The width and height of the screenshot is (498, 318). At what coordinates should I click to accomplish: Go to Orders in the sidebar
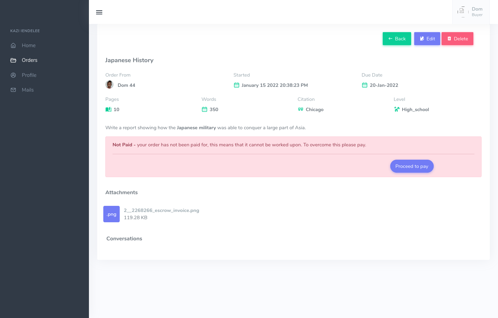[29, 60]
